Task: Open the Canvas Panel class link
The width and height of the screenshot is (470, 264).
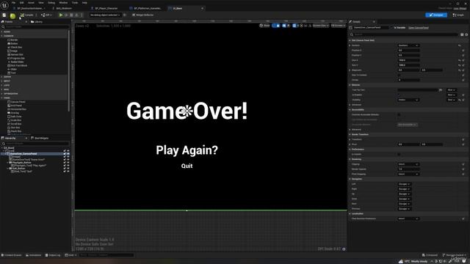Action: (419, 28)
